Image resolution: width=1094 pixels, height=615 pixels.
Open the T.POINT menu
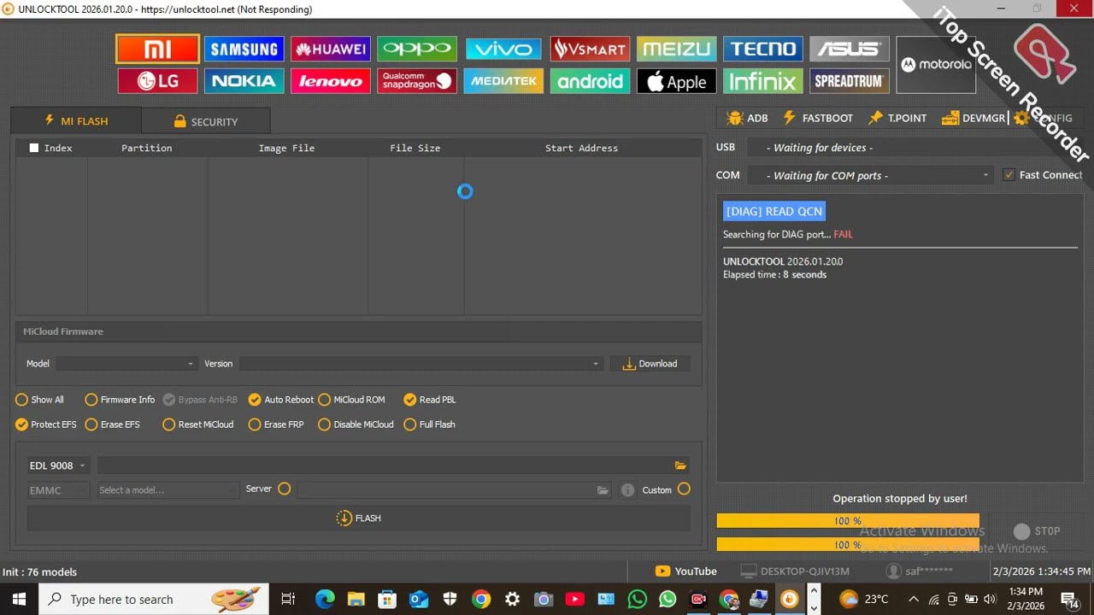click(x=897, y=118)
